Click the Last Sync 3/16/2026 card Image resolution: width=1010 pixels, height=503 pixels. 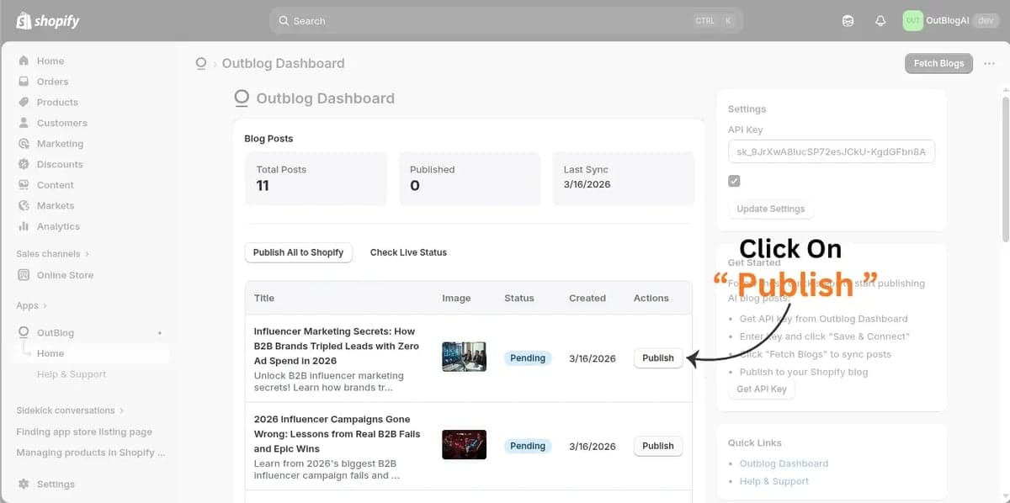623,178
